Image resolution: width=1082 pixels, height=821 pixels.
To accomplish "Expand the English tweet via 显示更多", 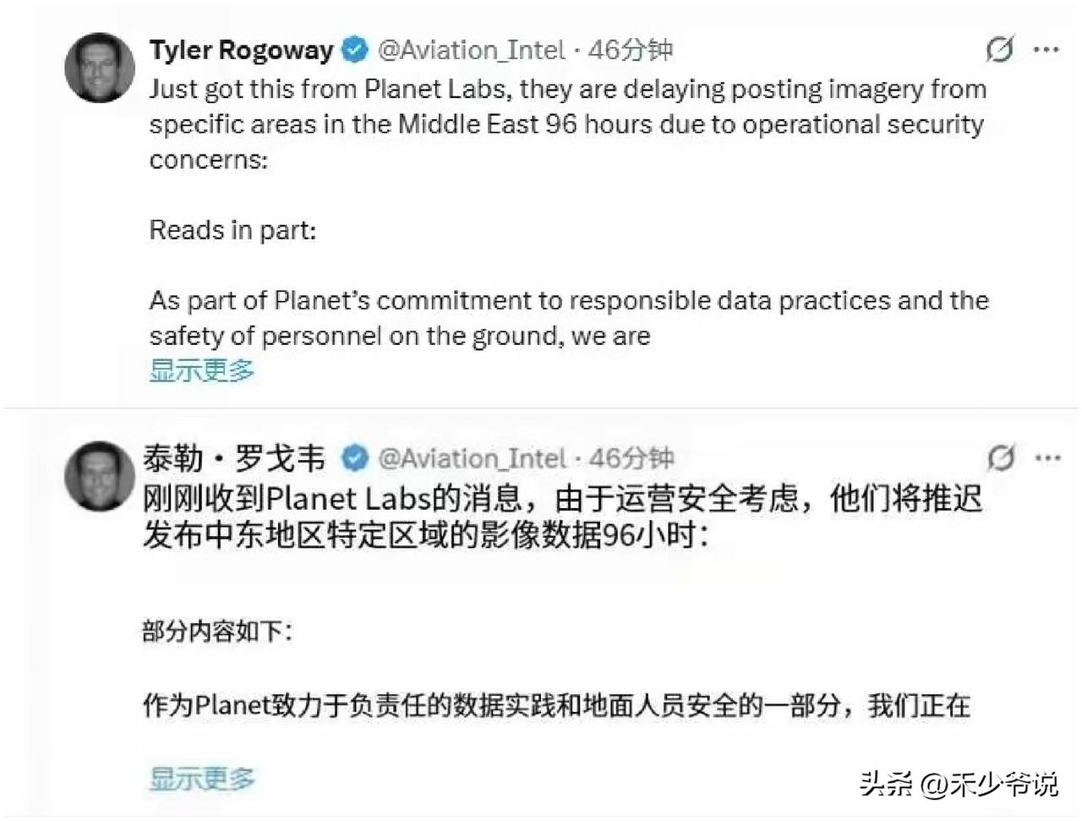I will point(201,369).
